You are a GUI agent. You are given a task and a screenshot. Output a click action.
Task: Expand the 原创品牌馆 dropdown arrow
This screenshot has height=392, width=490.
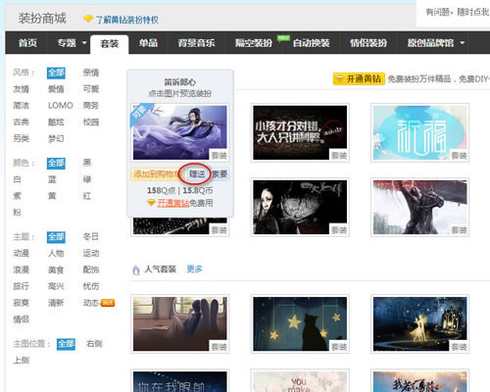click(x=463, y=43)
